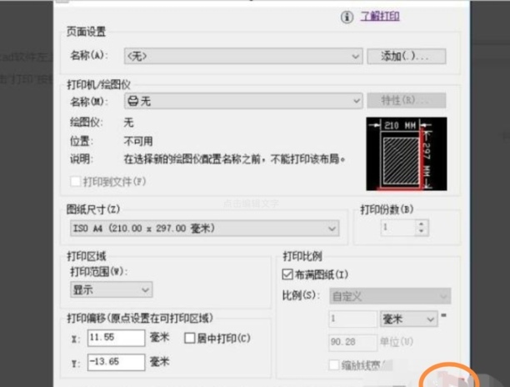This screenshot has width=510, height=387.
Task: Click the scale value field showing 1
Action: point(352,319)
